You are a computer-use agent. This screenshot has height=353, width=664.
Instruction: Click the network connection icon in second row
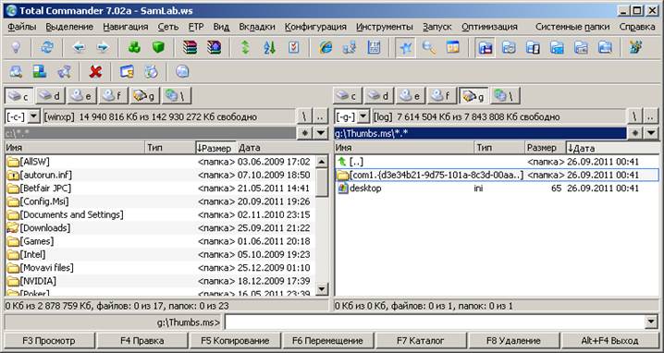tap(64, 71)
